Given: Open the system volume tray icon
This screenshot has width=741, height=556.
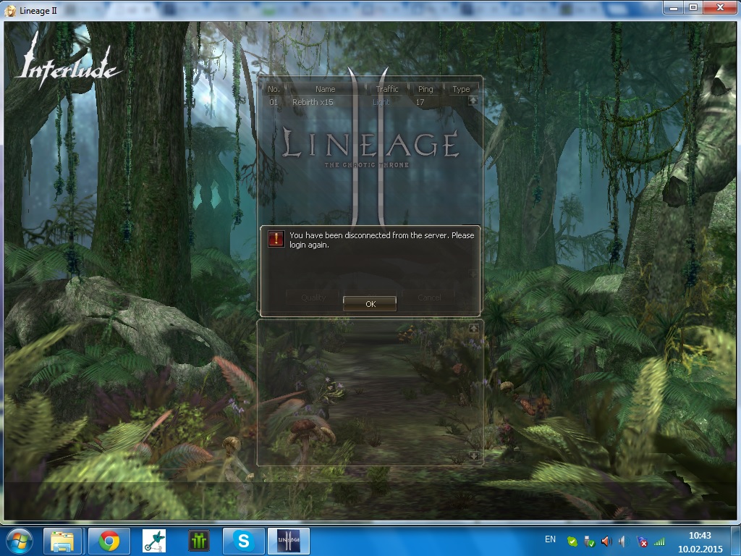Looking at the screenshot, I should click(x=624, y=542).
